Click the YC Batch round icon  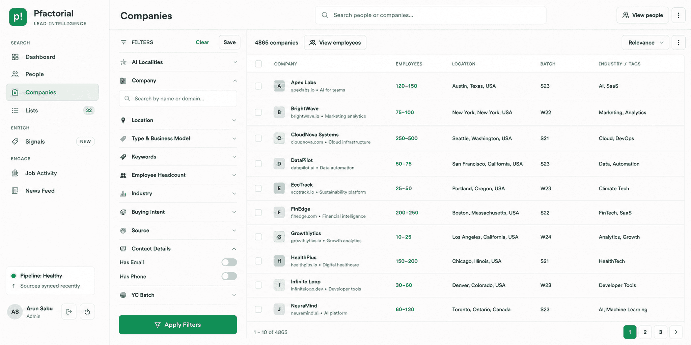(x=123, y=295)
